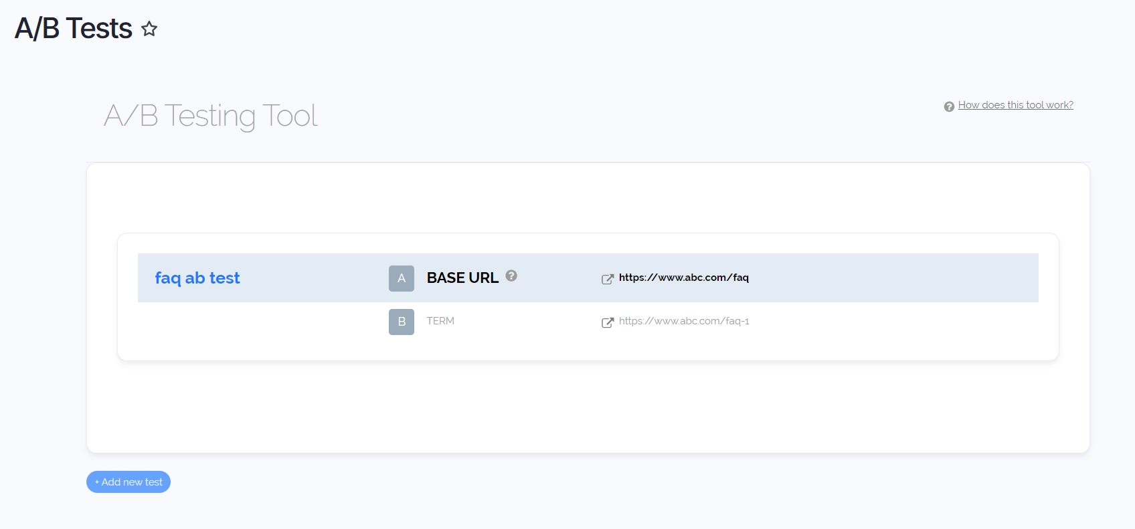Select the highlighted base URL row
Screen dimensions: 1135x529
coord(588,278)
